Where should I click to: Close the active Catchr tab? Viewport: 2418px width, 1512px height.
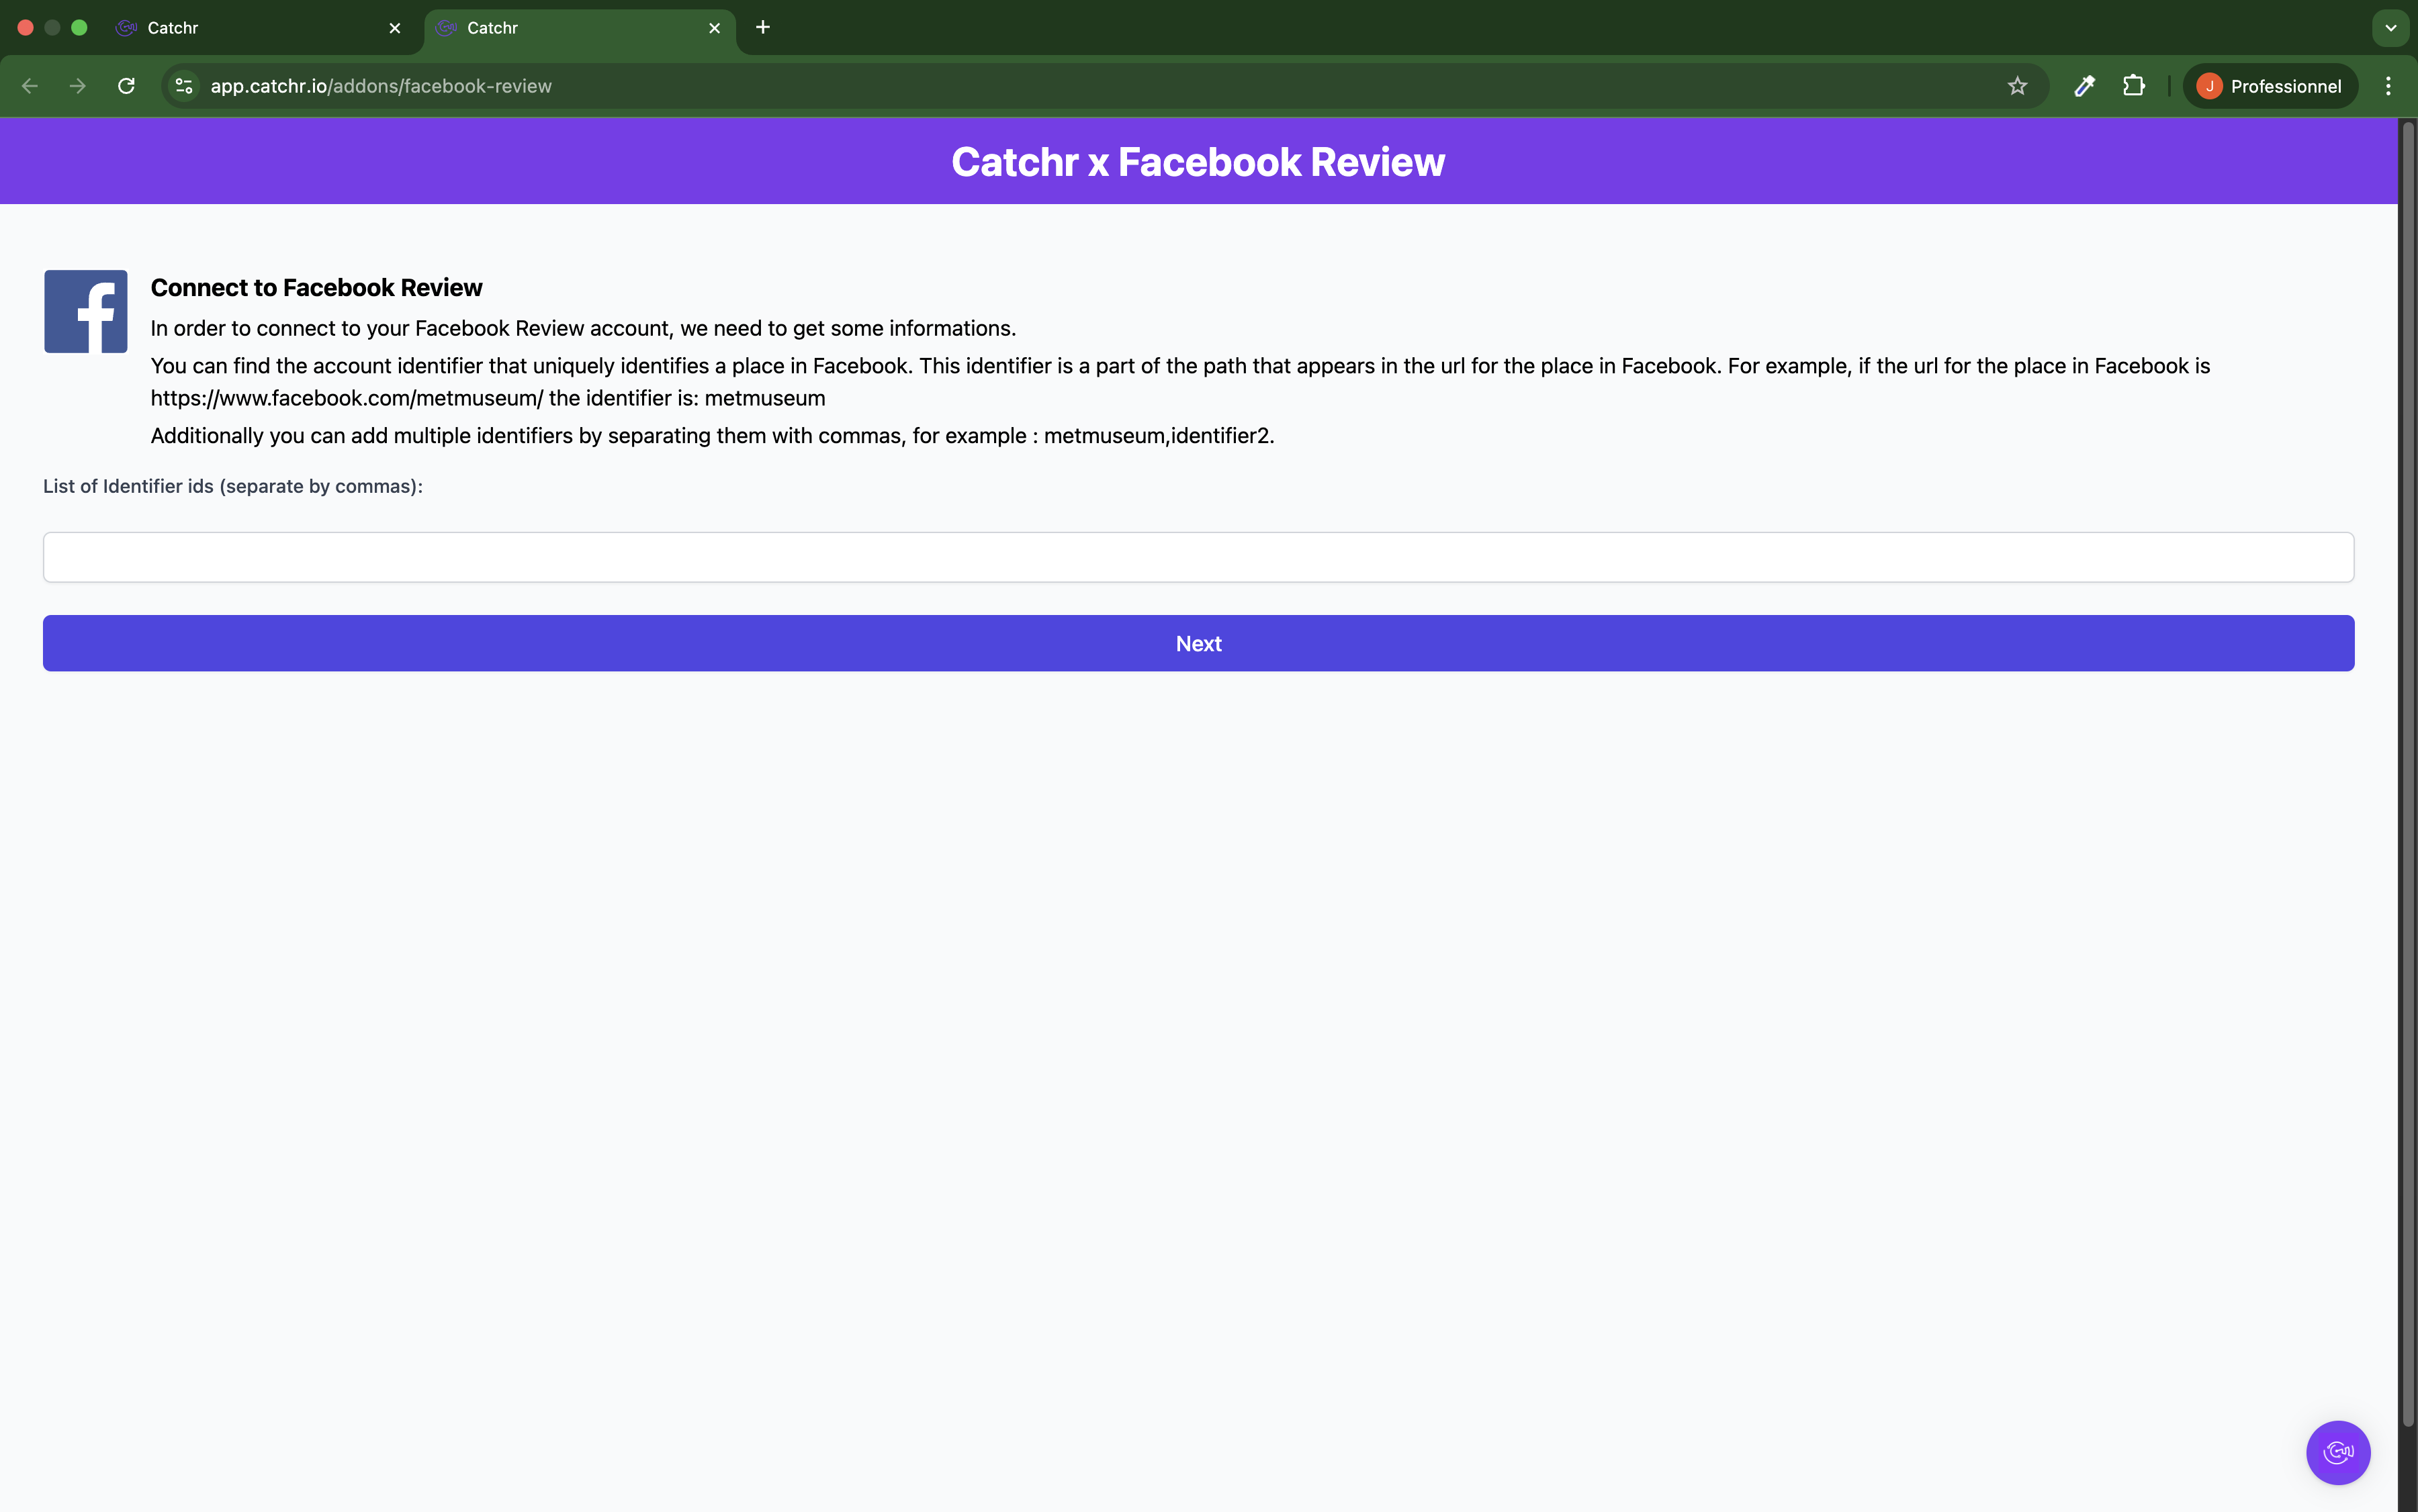(x=714, y=28)
